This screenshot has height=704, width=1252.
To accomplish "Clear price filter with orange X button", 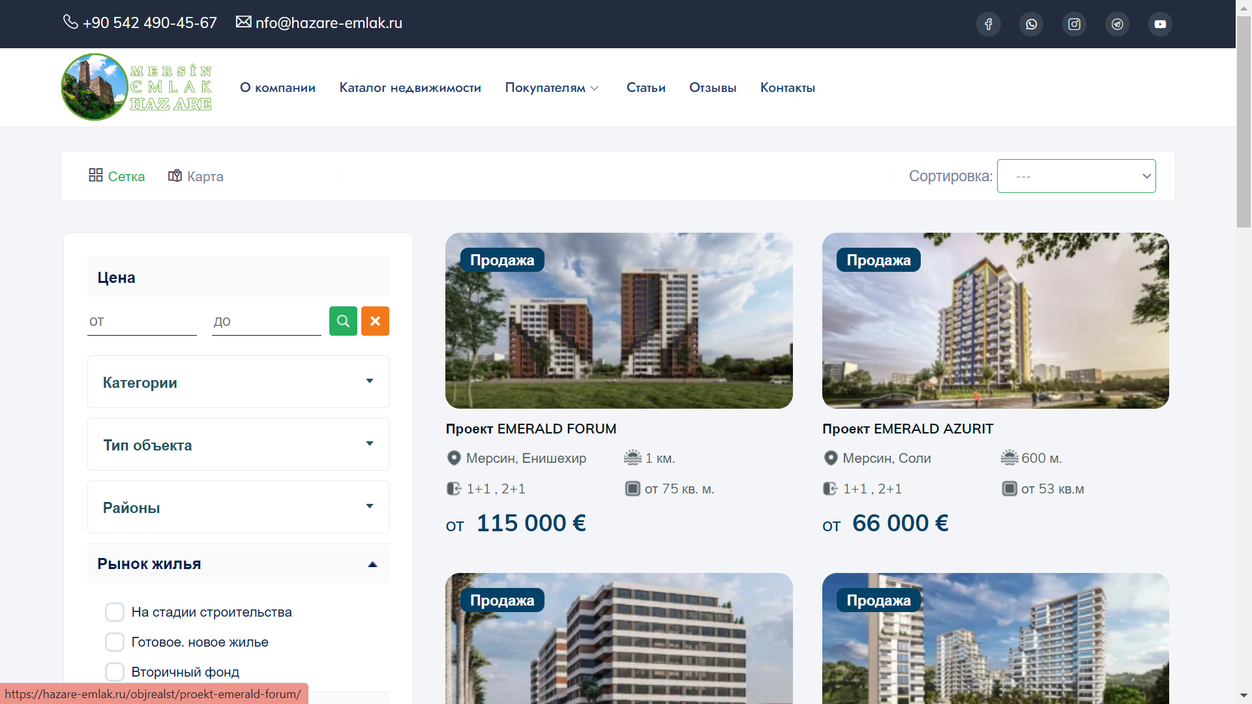I will click(375, 321).
